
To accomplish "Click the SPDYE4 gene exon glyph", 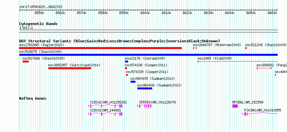I will [x=144, y=106].
